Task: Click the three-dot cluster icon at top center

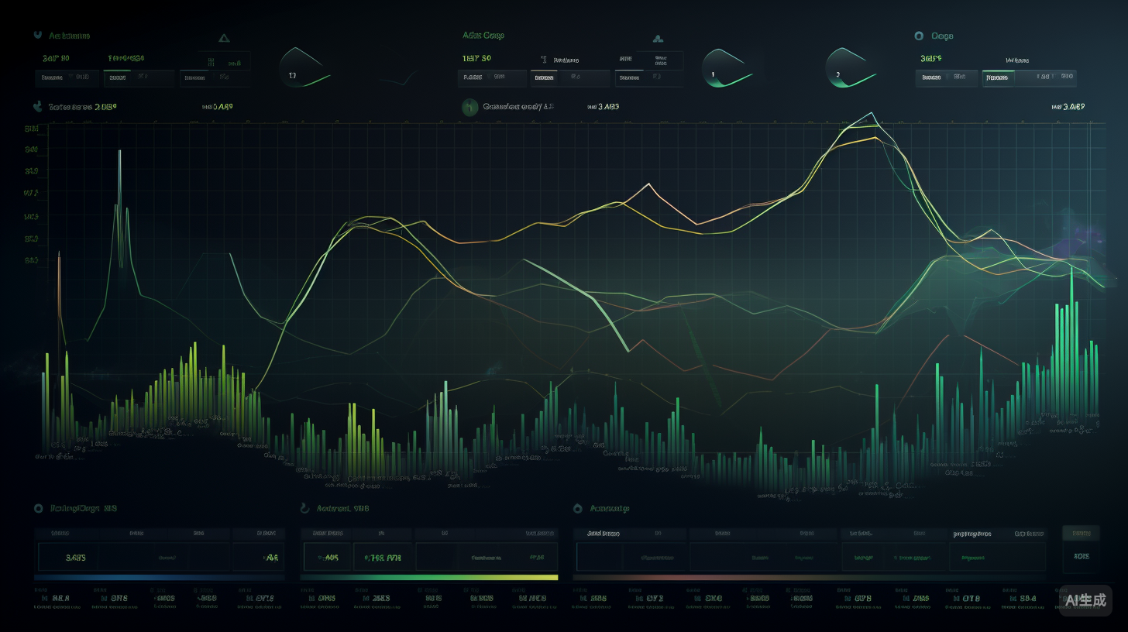Action: (x=658, y=37)
